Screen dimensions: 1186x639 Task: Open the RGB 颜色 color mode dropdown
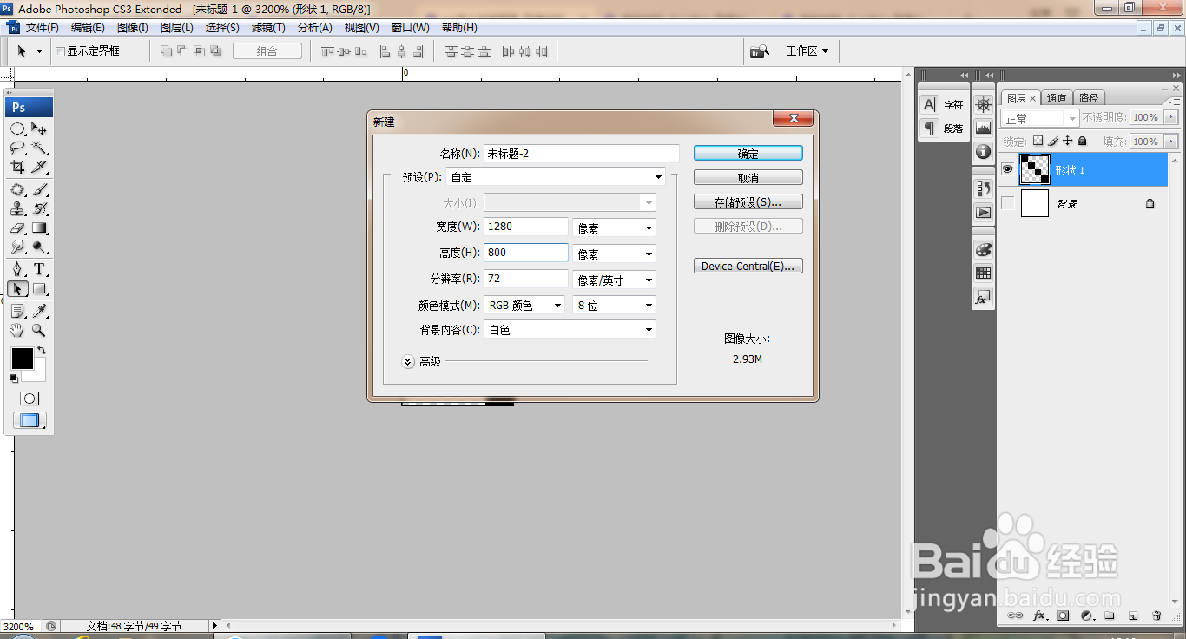point(524,306)
